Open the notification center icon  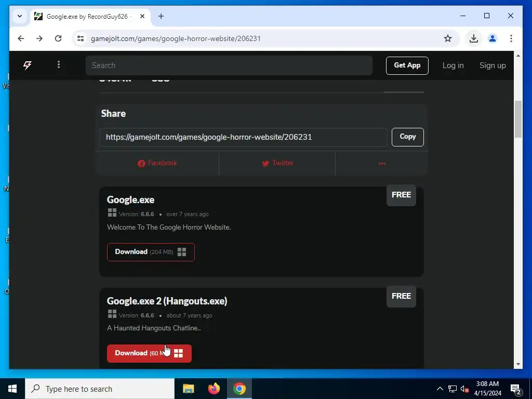[516, 389]
